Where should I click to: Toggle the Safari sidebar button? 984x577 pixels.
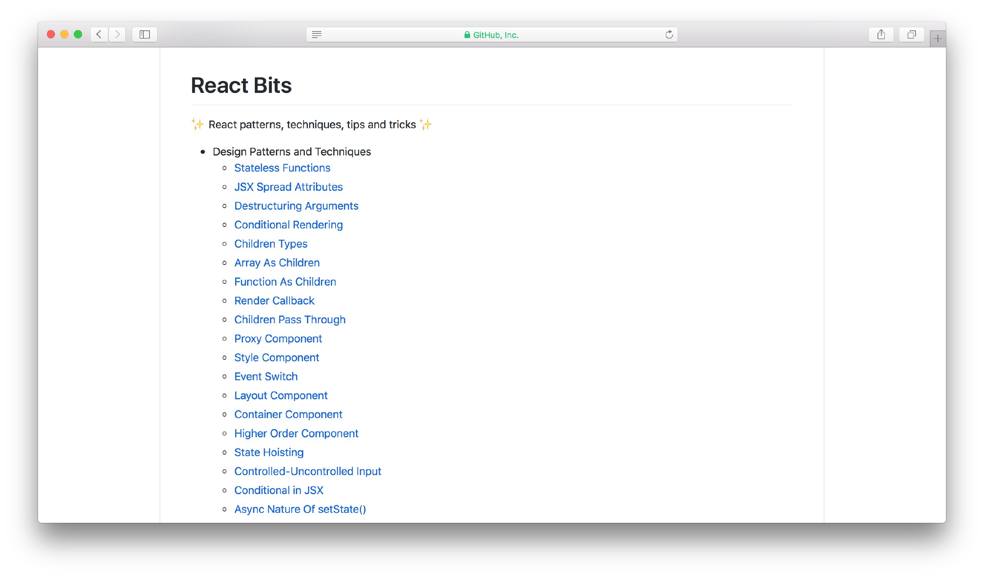pyautogui.click(x=145, y=34)
